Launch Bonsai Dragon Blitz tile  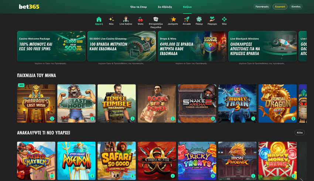tap(277, 103)
